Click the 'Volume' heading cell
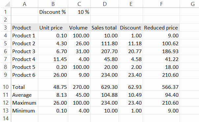 (79, 28)
